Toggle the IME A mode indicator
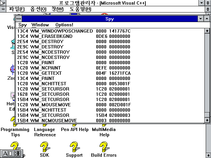The width and height of the screenshot is (211, 158). coord(5,153)
